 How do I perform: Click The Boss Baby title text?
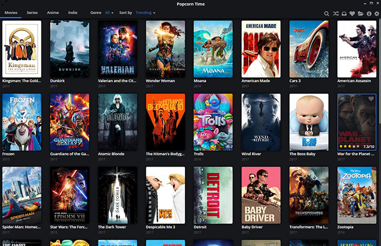click(x=302, y=154)
